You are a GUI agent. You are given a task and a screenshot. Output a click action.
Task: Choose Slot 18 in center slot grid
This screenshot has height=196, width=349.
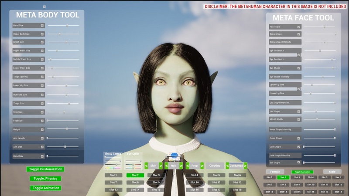pyautogui.click(x=237, y=190)
